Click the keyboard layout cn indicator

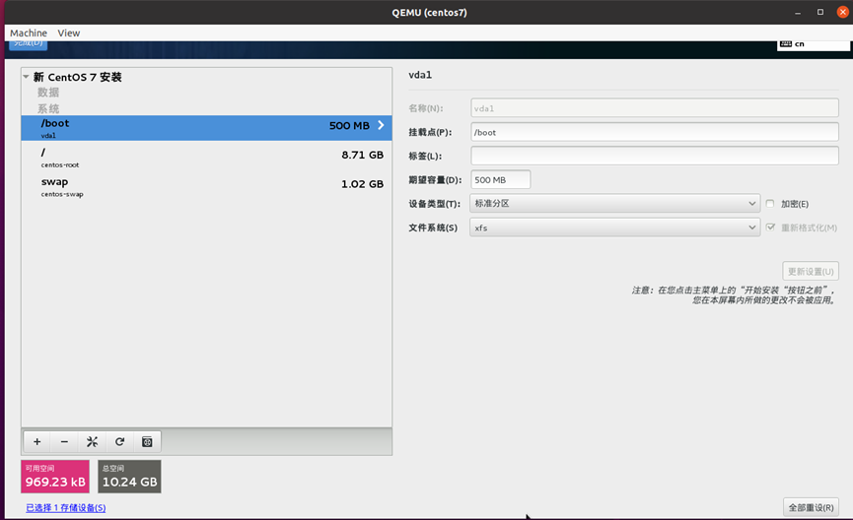pos(814,44)
